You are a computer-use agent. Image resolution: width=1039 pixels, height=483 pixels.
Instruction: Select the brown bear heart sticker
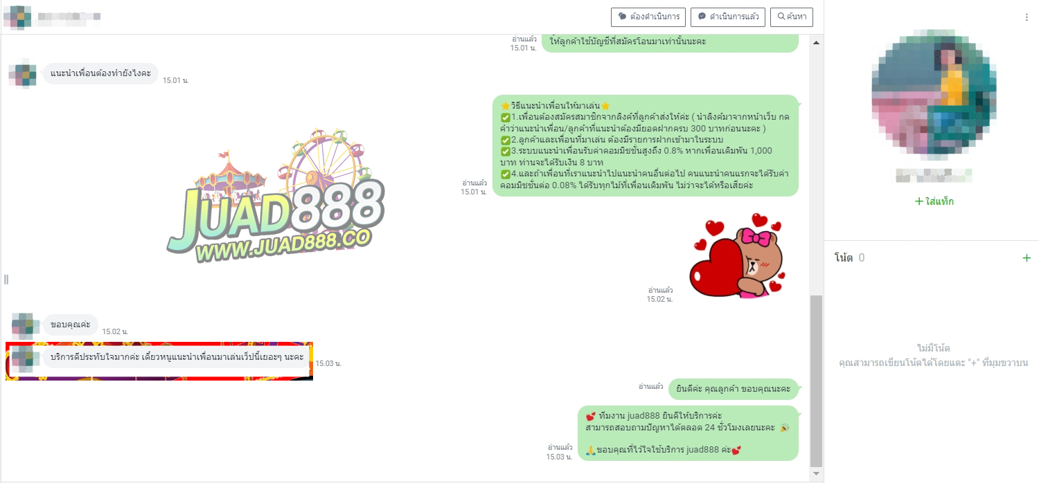740,255
